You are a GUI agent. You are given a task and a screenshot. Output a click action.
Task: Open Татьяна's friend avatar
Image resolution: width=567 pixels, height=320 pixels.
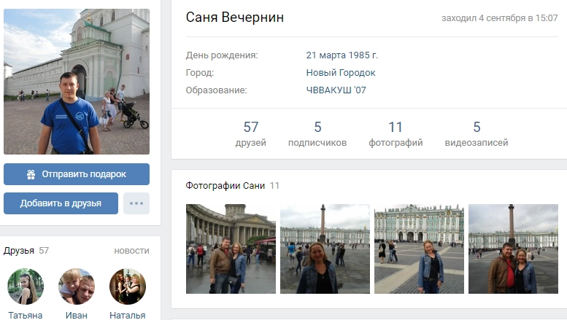click(x=26, y=286)
